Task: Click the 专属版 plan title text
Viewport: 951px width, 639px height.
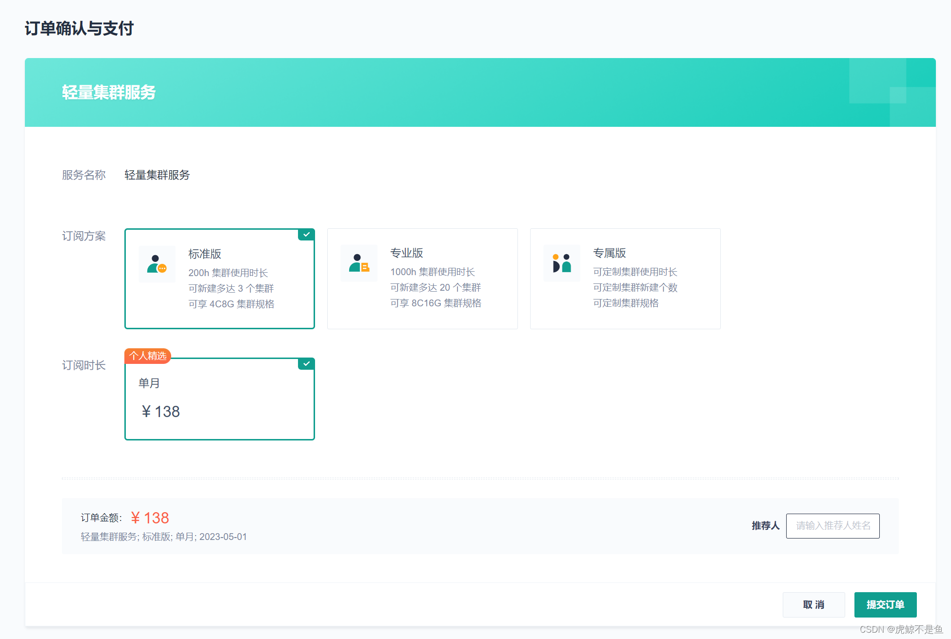Action: [610, 253]
